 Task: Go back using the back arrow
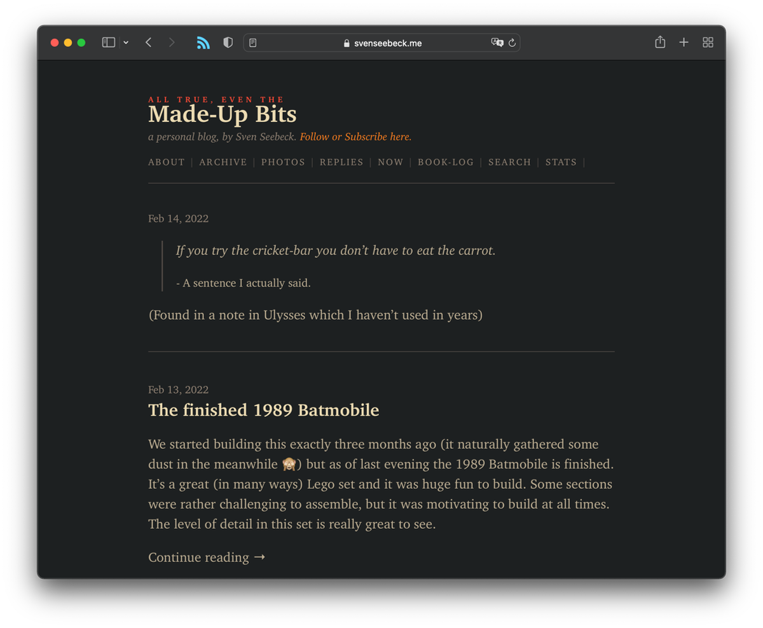click(x=148, y=43)
